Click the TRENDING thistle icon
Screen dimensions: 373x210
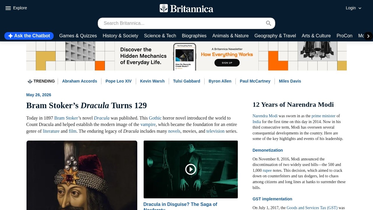click(30, 81)
